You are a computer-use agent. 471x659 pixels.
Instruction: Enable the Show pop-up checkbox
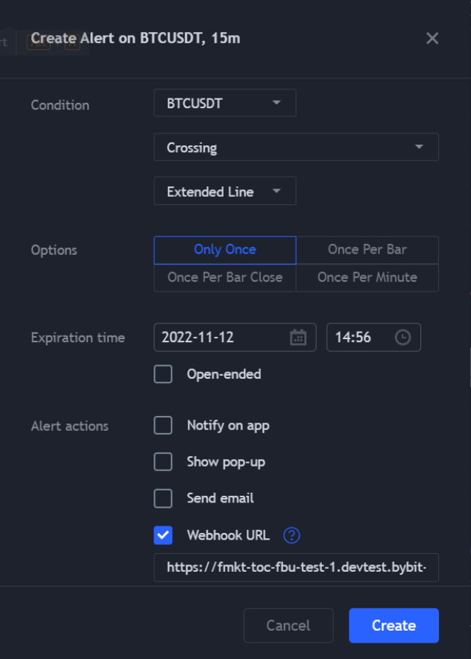(163, 462)
